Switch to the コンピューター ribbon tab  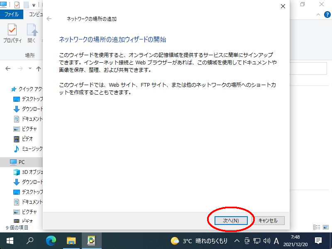point(35,14)
